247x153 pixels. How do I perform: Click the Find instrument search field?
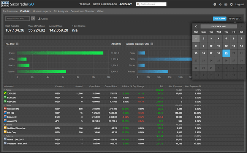click(152, 4)
